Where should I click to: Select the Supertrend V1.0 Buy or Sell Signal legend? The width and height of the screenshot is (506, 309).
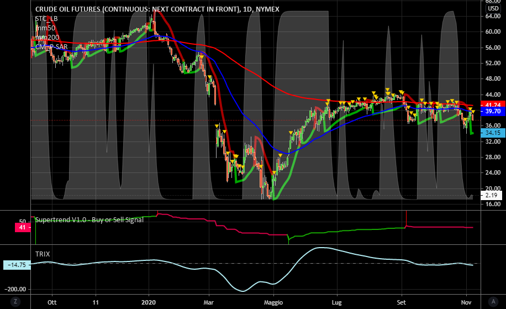pyautogui.click(x=89, y=220)
